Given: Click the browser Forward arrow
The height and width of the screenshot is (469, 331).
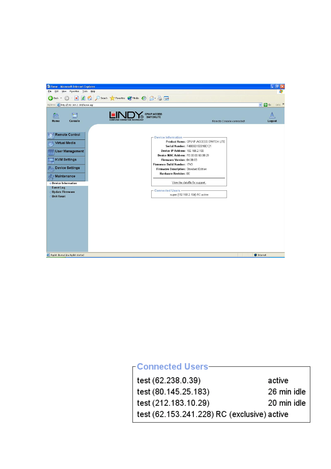Looking at the screenshot, I should pyautogui.click(x=67, y=98).
